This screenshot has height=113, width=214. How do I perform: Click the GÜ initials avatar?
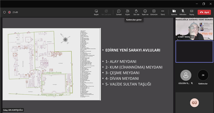[194, 103]
